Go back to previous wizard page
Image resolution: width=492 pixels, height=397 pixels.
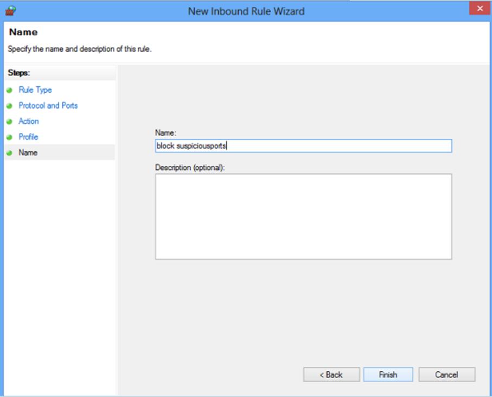331,374
